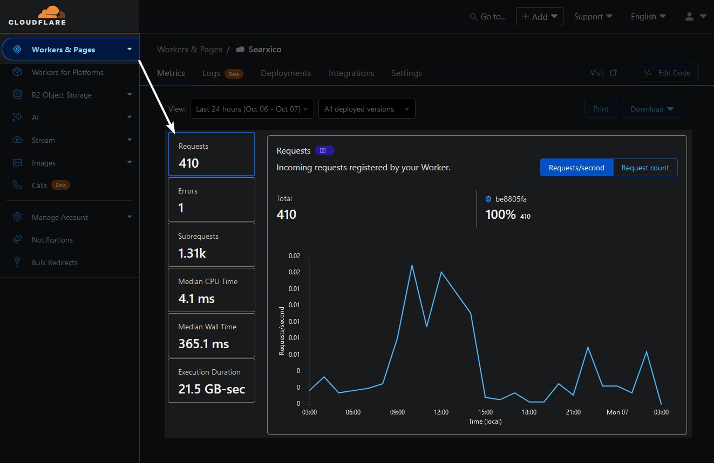Click the Cloudflare logo

(x=37, y=16)
